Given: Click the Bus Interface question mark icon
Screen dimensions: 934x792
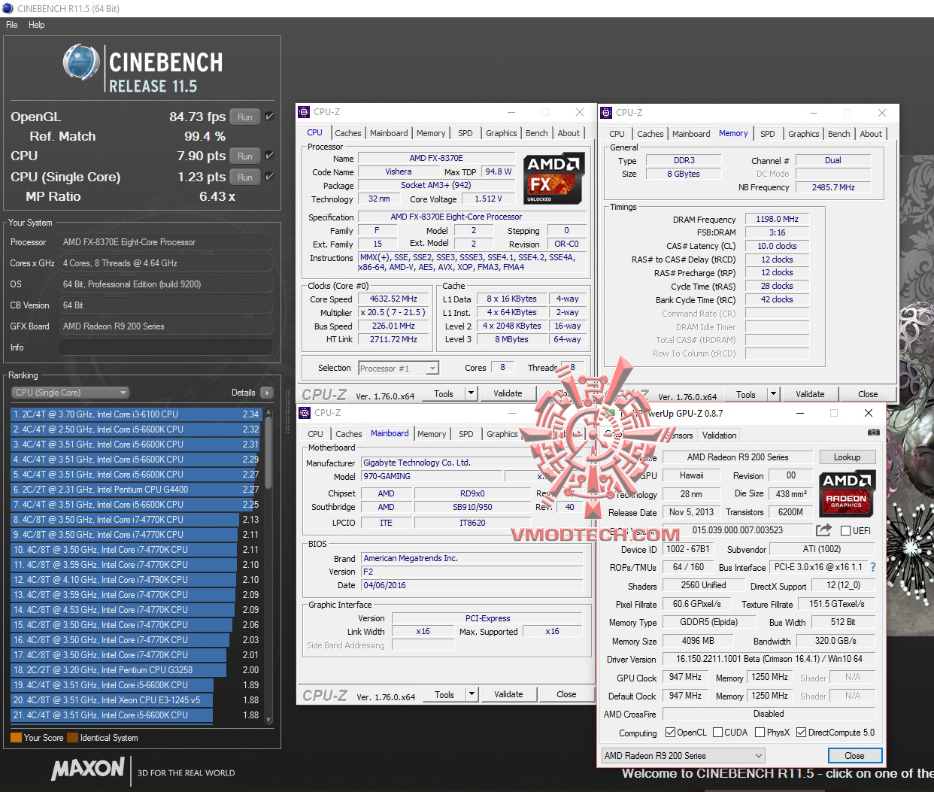Looking at the screenshot, I should (873, 567).
